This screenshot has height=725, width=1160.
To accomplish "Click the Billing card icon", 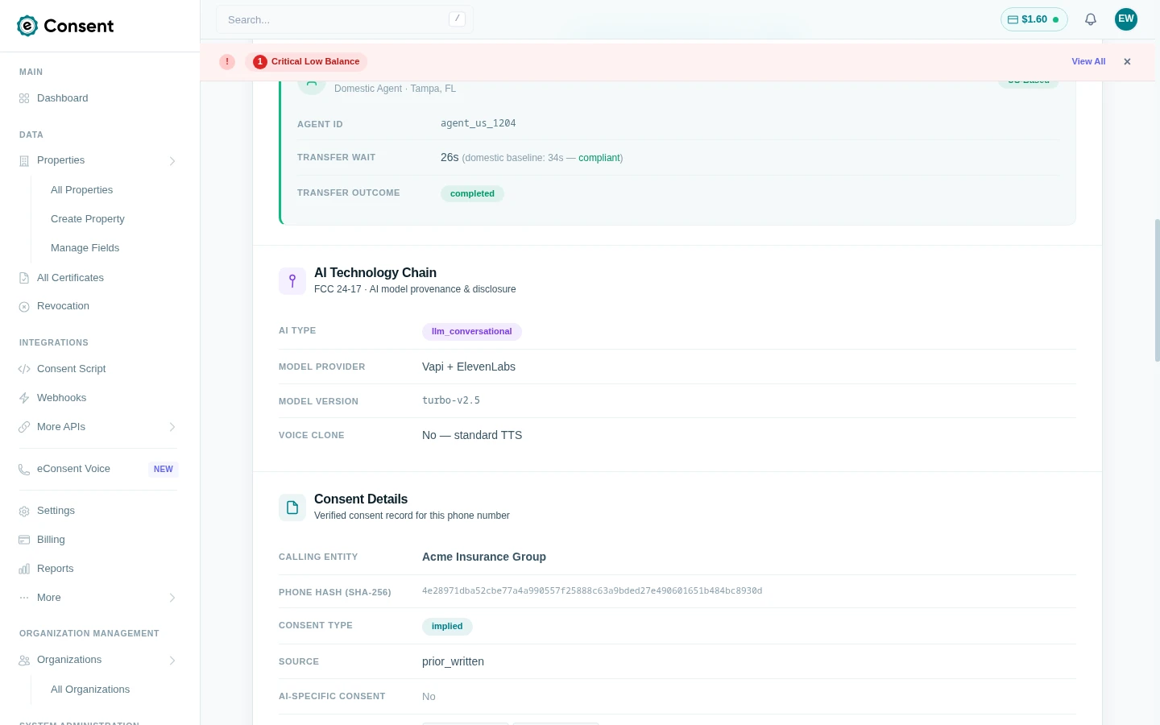I will point(24,540).
